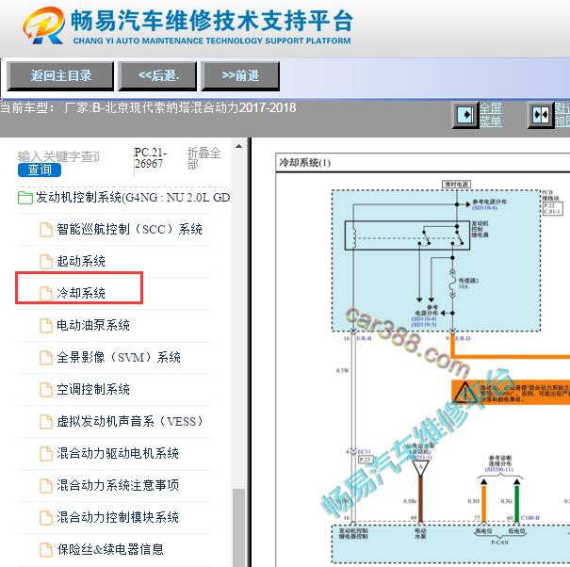
Task: Click the (SD110-4) reference link at diagram top
Action: tap(484, 207)
